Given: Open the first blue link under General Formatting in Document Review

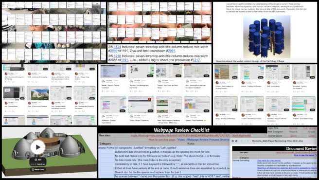Looking at the screenshot, I should (x=269, y=161).
